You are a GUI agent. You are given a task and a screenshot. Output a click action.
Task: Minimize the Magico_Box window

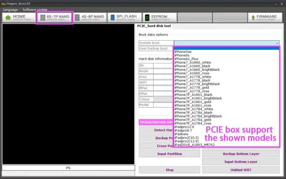click(276, 4)
